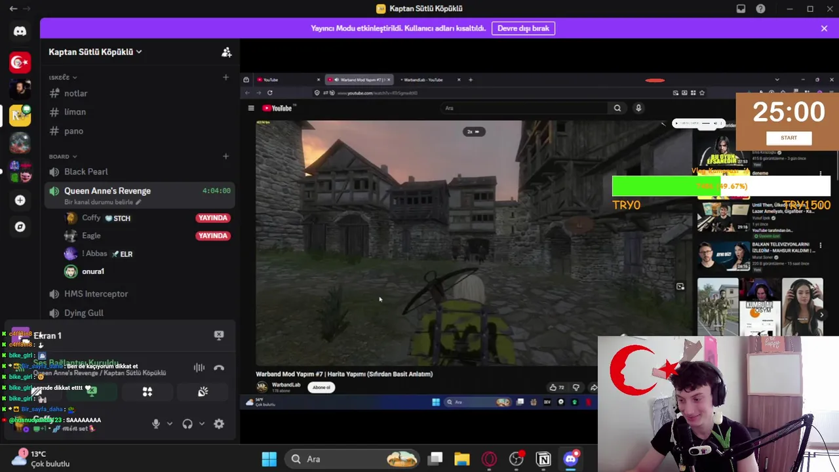Dismiss the streamer mode banner
839x472 pixels.
[824, 28]
